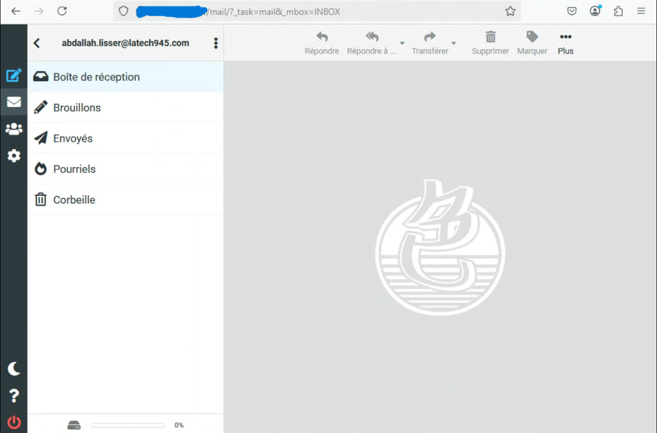Open the Plus more actions menu
The width and height of the screenshot is (657, 433).
click(566, 43)
